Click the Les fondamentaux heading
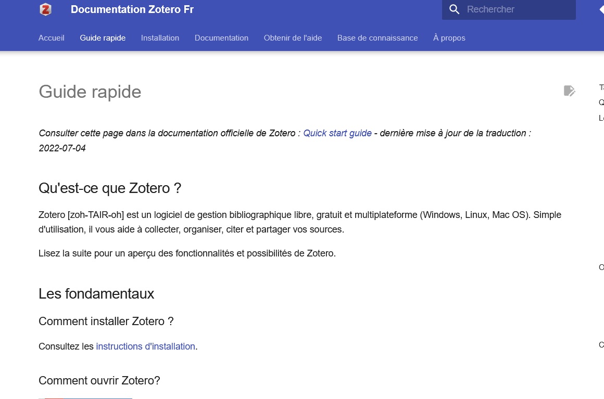This screenshot has height=399, width=604. [96, 294]
